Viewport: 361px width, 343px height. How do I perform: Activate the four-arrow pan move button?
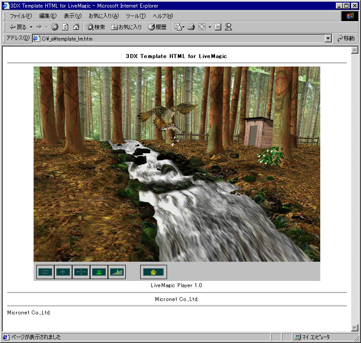tap(81, 272)
